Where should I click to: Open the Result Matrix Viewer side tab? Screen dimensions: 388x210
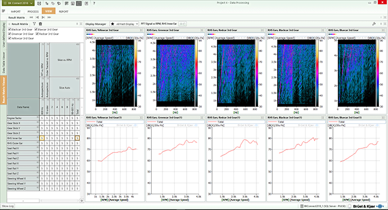pyautogui.click(x=3, y=90)
